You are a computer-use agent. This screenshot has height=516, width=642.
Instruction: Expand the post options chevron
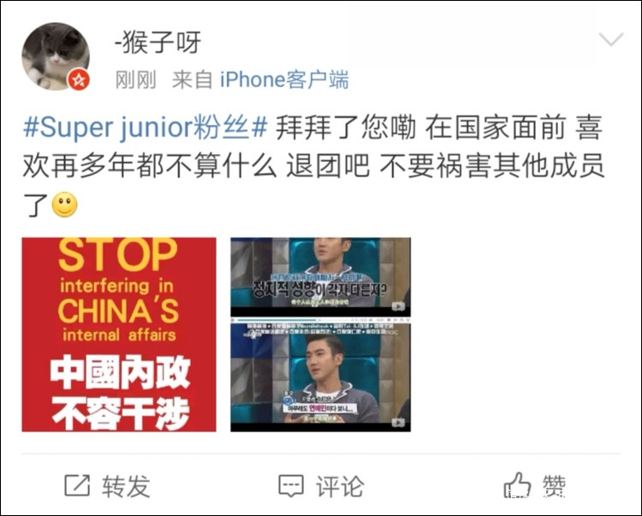coord(611,39)
